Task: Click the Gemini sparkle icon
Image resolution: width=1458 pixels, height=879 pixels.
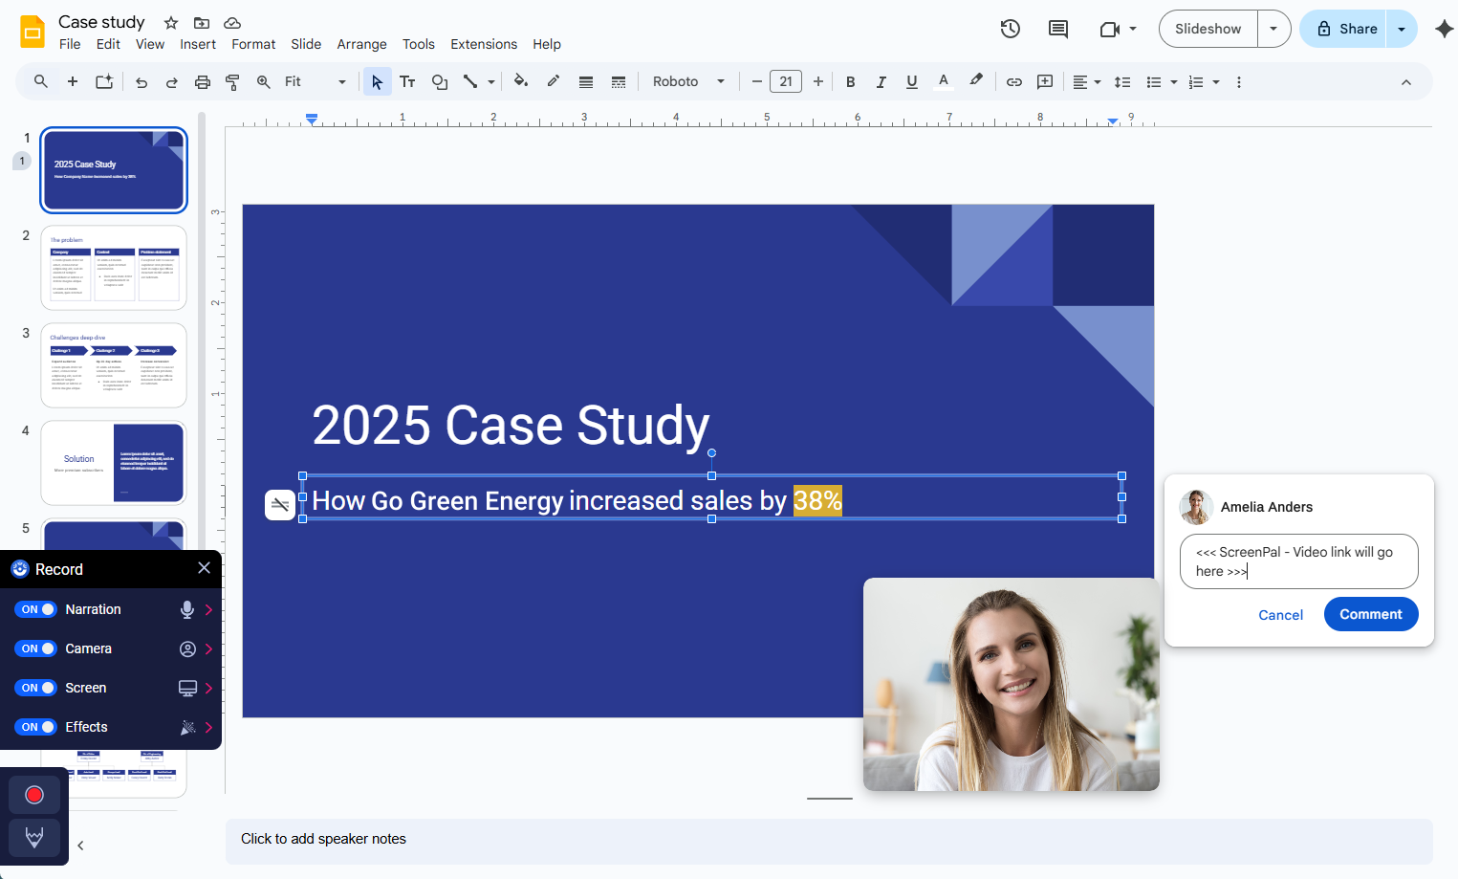Action: [1444, 29]
